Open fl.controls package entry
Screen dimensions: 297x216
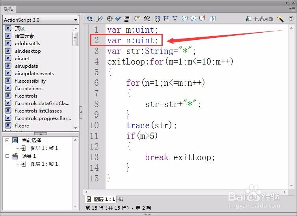(26, 96)
